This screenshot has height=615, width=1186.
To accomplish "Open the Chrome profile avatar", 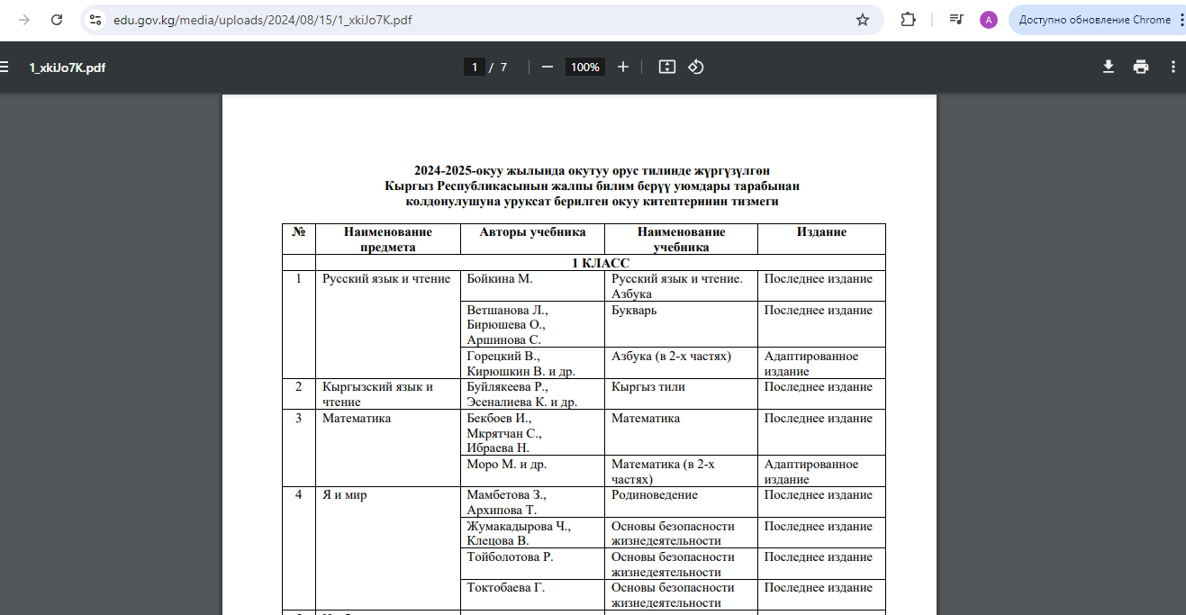I will tap(989, 20).
